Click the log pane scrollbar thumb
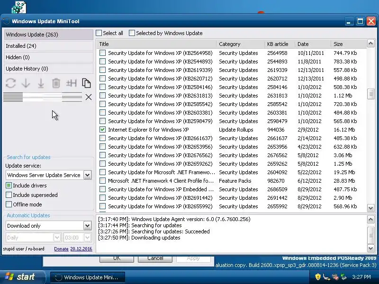The height and width of the screenshot is (284, 379). (370, 235)
